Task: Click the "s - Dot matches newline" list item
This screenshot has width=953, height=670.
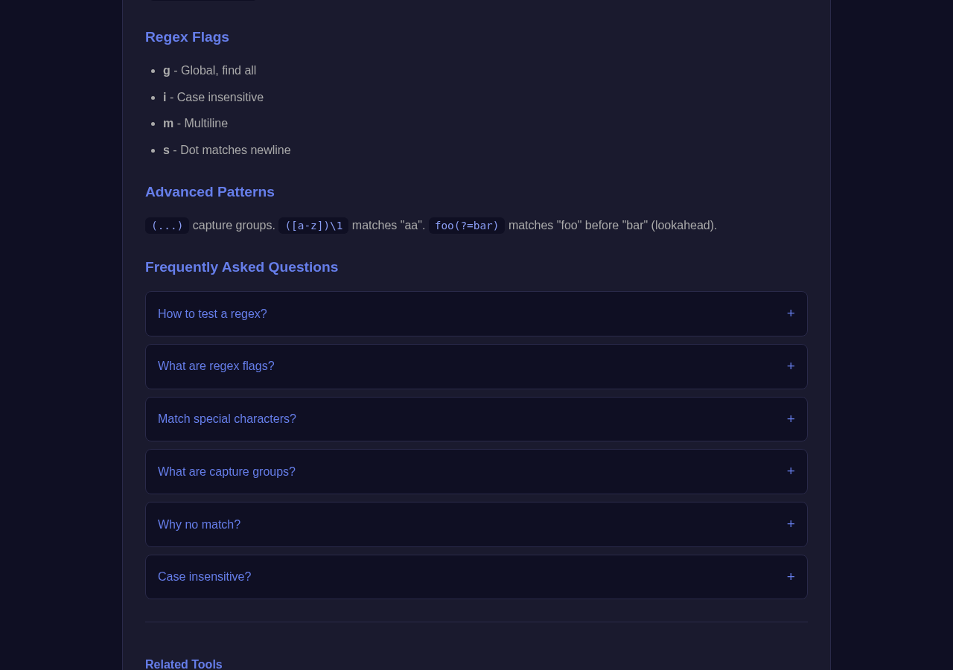Action: [227, 150]
